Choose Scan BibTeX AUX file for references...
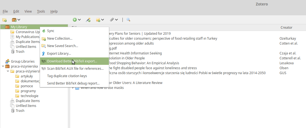Screen dimensions: 306x128 (x=74, y=68)
